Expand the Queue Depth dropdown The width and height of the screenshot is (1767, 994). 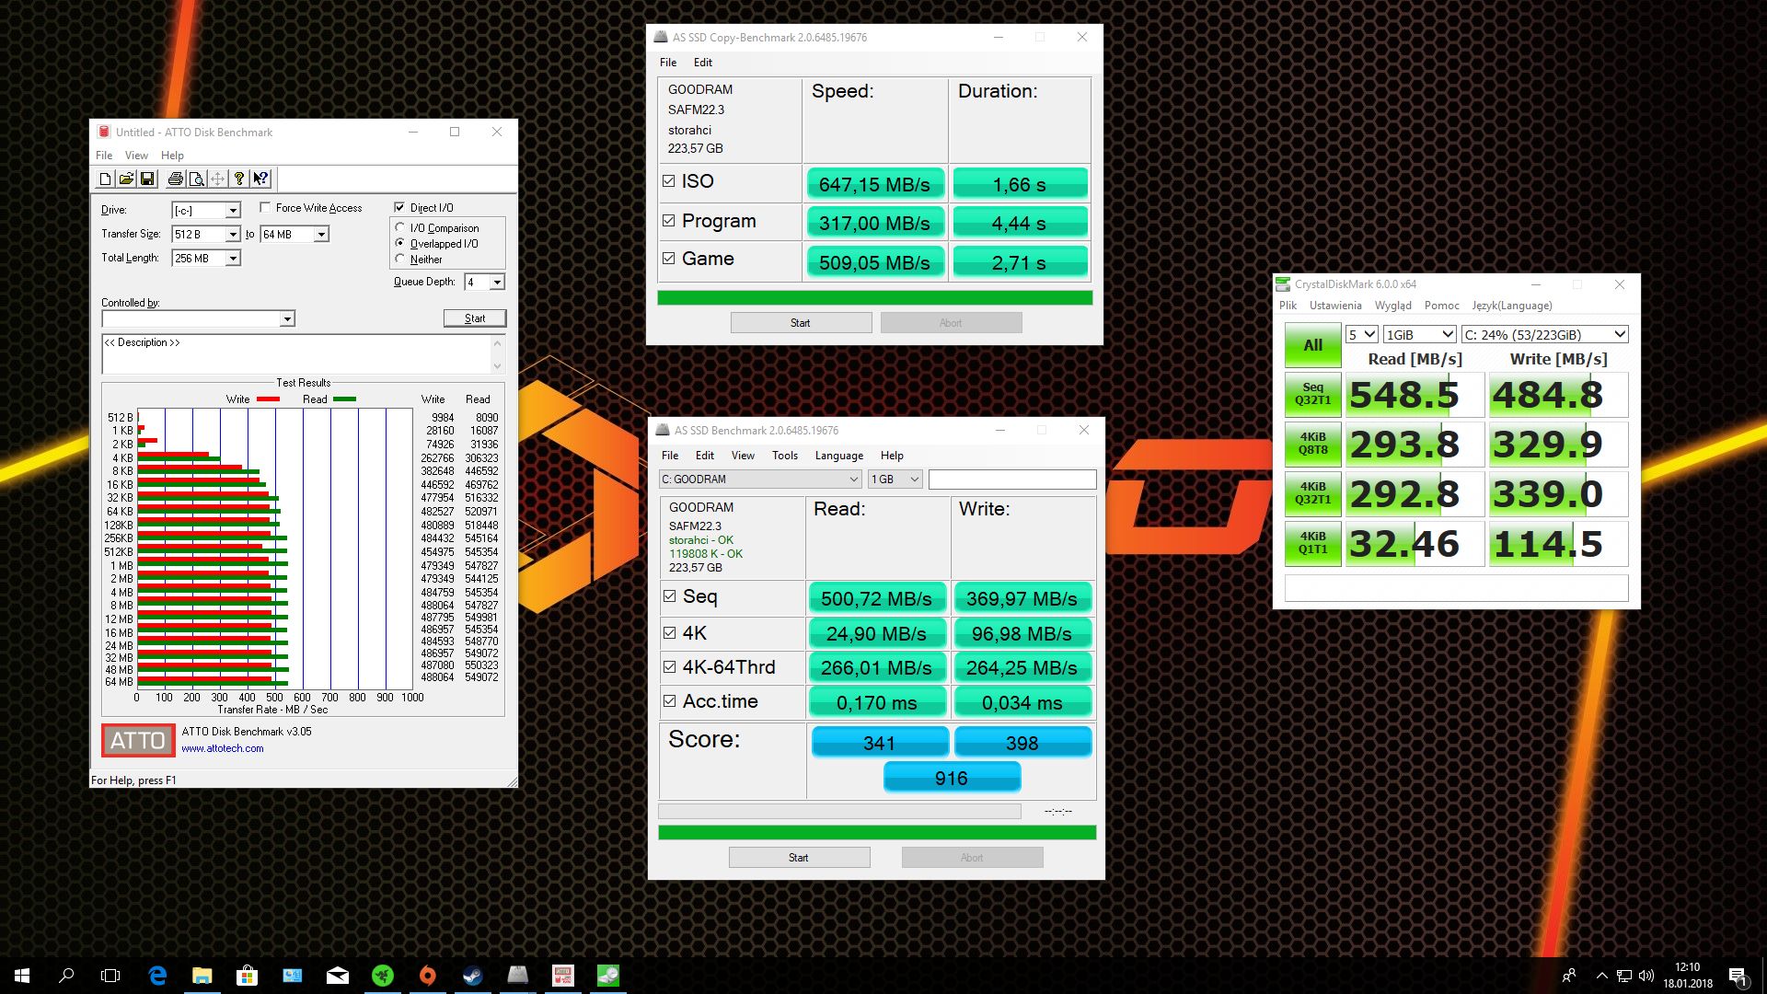[x=497, y=283]
